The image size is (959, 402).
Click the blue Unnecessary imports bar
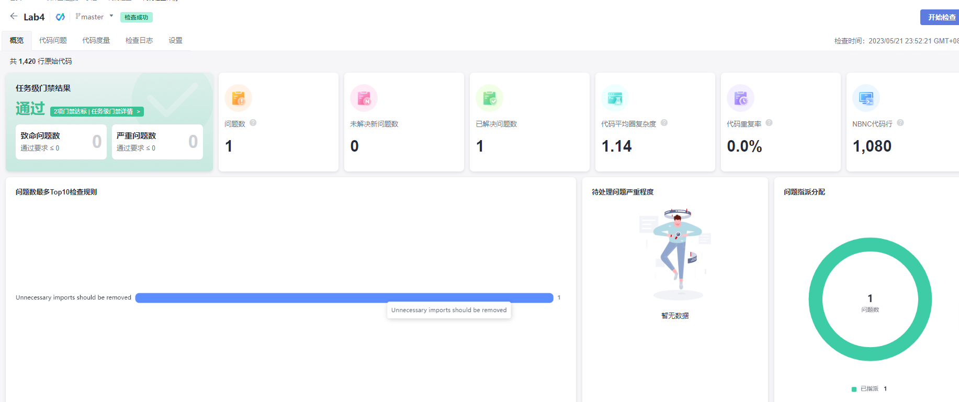click(x=344, y=298)
